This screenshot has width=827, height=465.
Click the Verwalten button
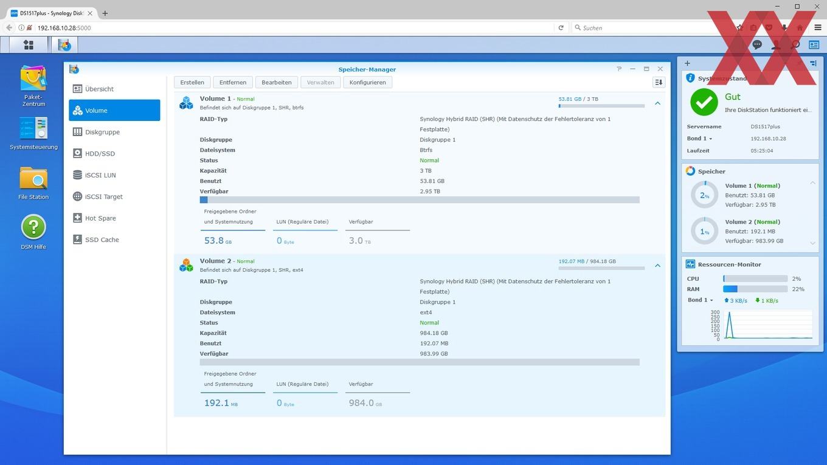320,82
